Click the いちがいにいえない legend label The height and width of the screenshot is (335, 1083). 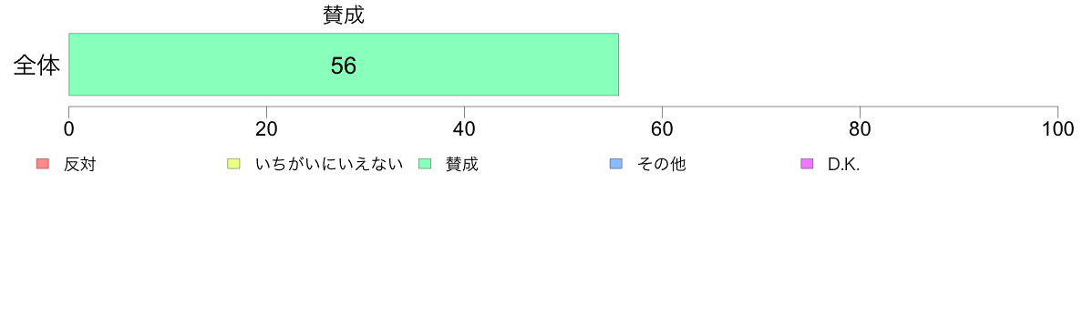329,164
